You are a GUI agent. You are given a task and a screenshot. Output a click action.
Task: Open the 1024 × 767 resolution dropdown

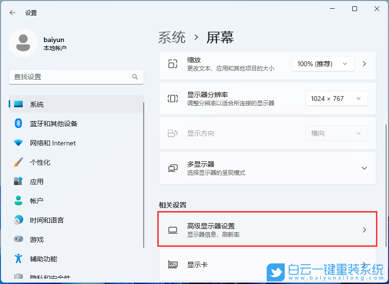pos(336,99)
